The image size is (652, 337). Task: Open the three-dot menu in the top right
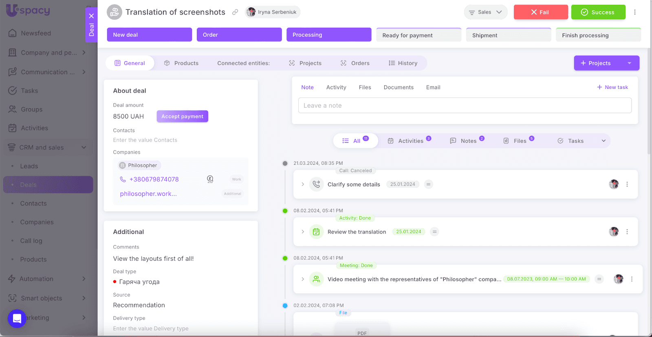click(x=634, y=12)
